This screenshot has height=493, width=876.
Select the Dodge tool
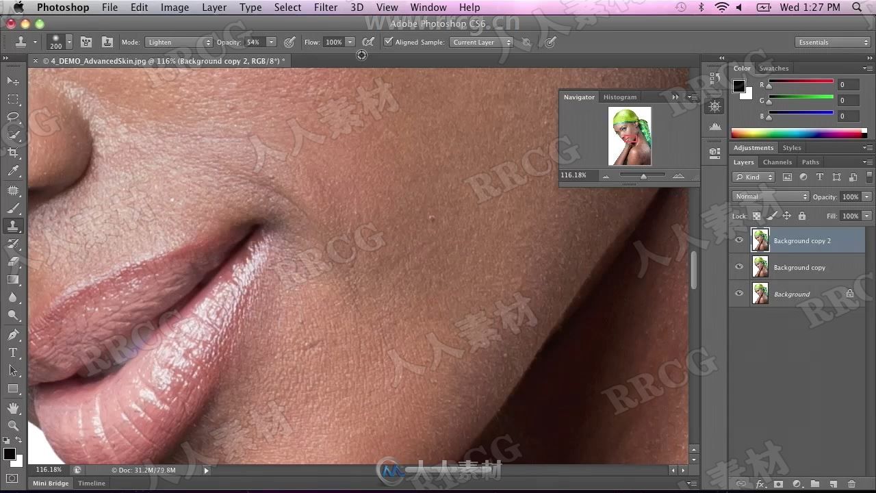[13, 315]
